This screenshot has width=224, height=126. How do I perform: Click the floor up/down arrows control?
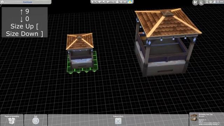[x=207, y=2]
